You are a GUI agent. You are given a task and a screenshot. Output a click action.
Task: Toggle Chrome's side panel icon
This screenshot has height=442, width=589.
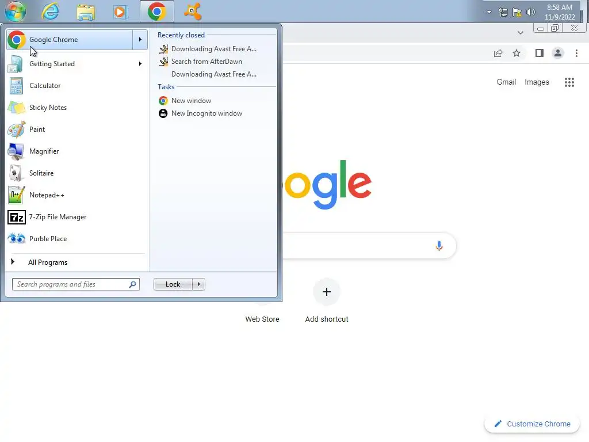(x=540, y=54)
